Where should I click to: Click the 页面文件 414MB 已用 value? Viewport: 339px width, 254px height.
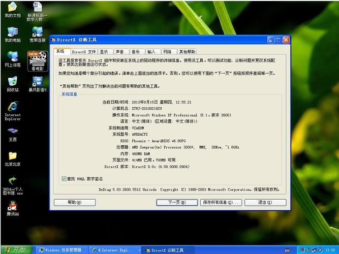coord(153,160)
